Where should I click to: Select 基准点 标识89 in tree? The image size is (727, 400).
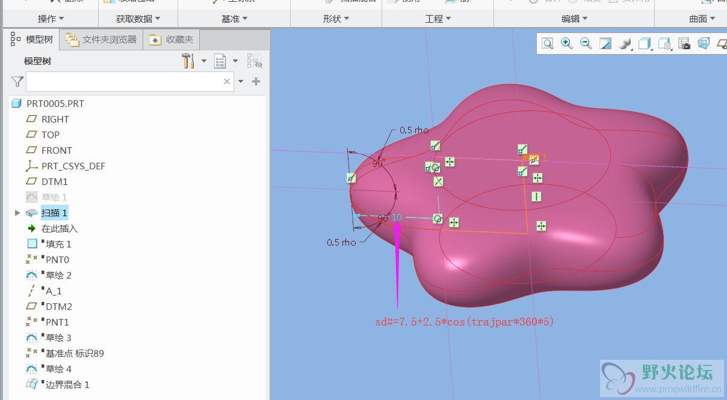(x=75, y=353)
